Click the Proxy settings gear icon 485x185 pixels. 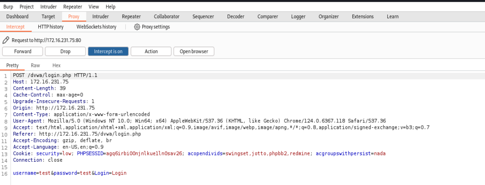pyautogui.click(x=137, y=27)
